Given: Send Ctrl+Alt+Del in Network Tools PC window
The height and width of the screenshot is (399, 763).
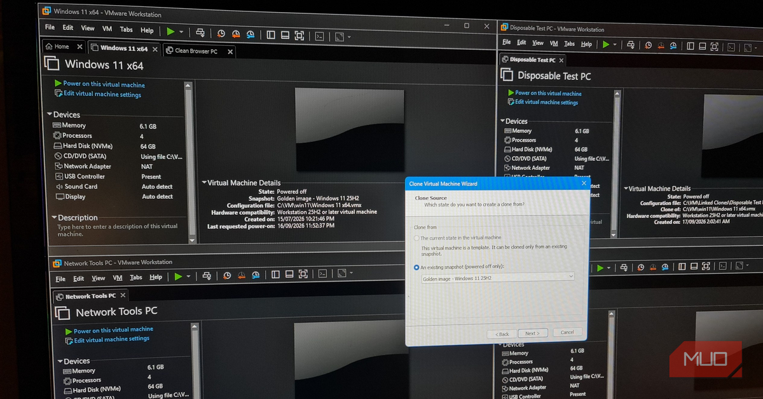Looking at the screenshot, I should [207, 276].
